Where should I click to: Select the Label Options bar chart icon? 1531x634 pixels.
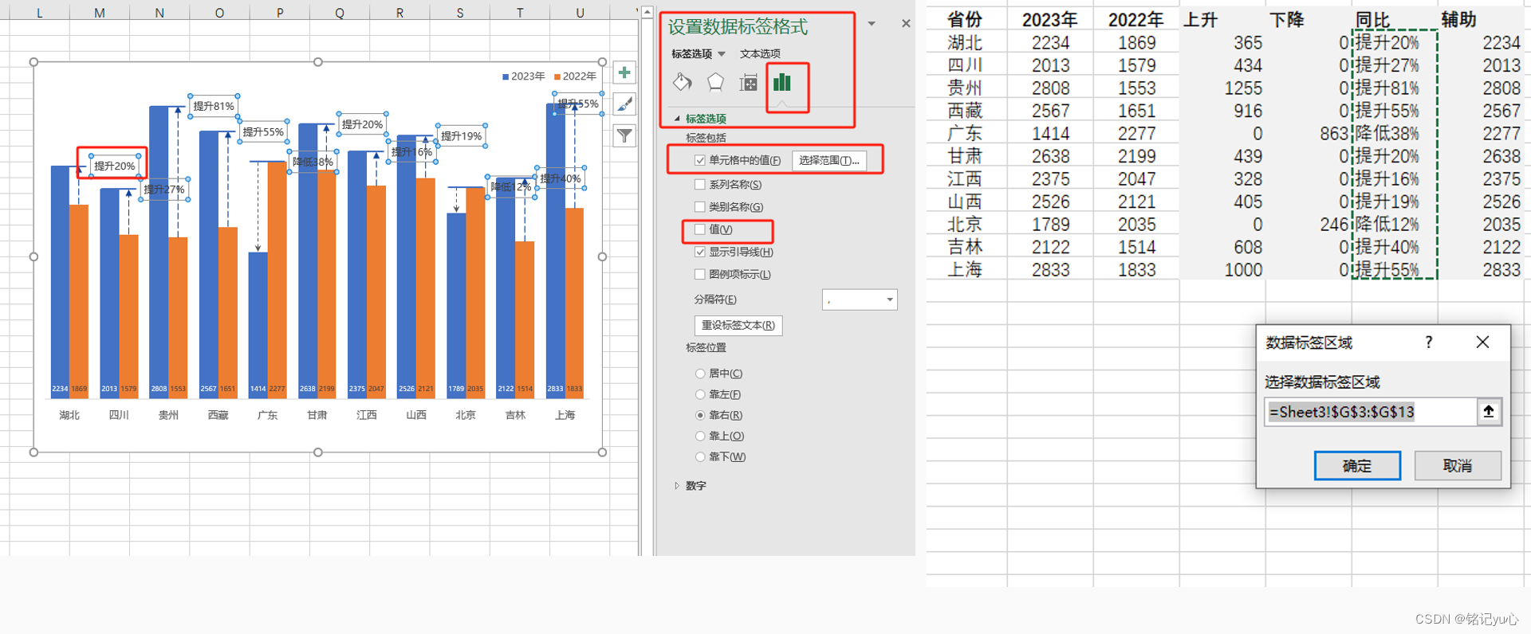pos(782,82)
